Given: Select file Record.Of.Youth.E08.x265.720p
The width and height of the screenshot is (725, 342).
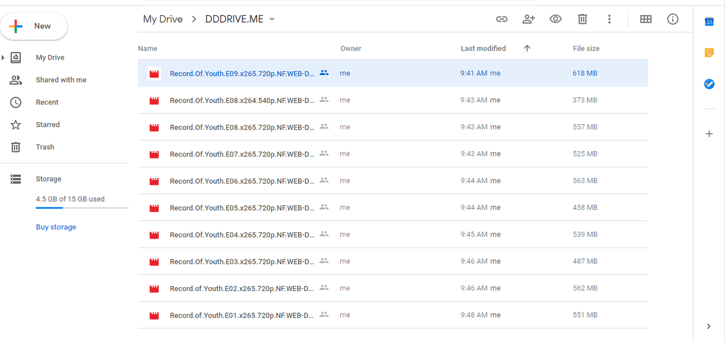Looking at the screenshot, I should point(393,127).
